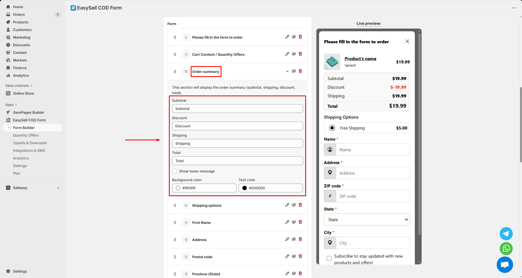Go to Upsells & Downsells page

(x=30, y=143)
